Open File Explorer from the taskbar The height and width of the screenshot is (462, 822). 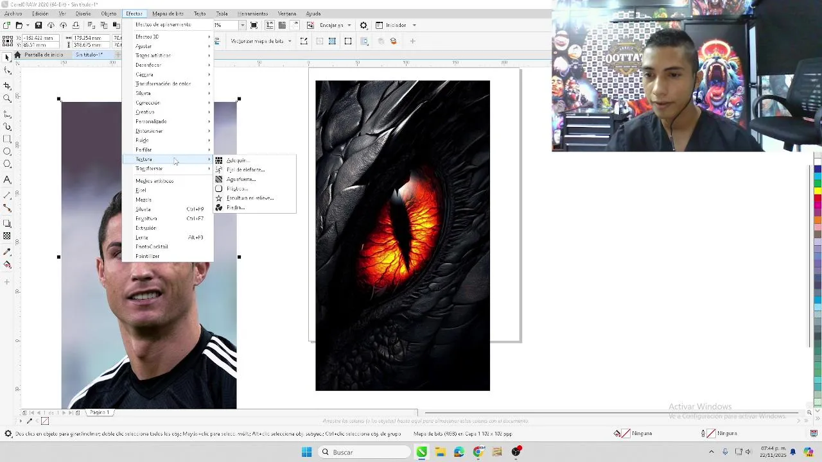tap(441, 452)
